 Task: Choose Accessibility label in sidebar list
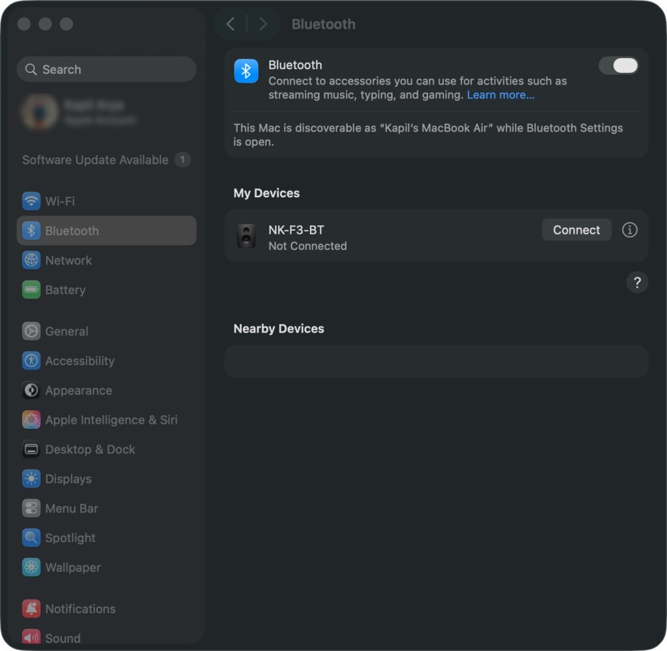coord(80,361)
